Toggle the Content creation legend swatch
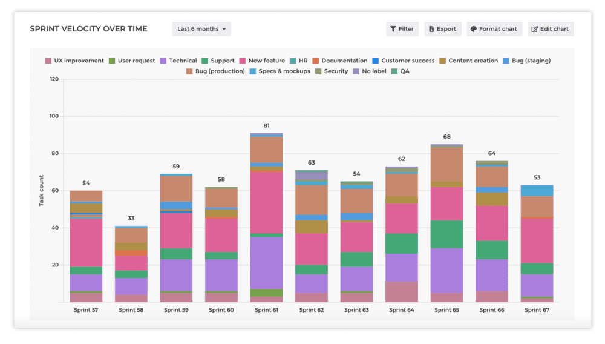Screen dimensions: 605x344 (443, 61)
